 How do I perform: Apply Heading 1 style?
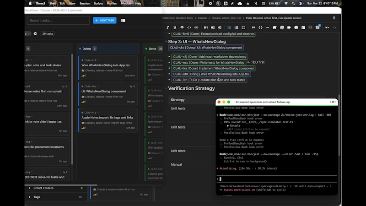[x=205, y=27]
